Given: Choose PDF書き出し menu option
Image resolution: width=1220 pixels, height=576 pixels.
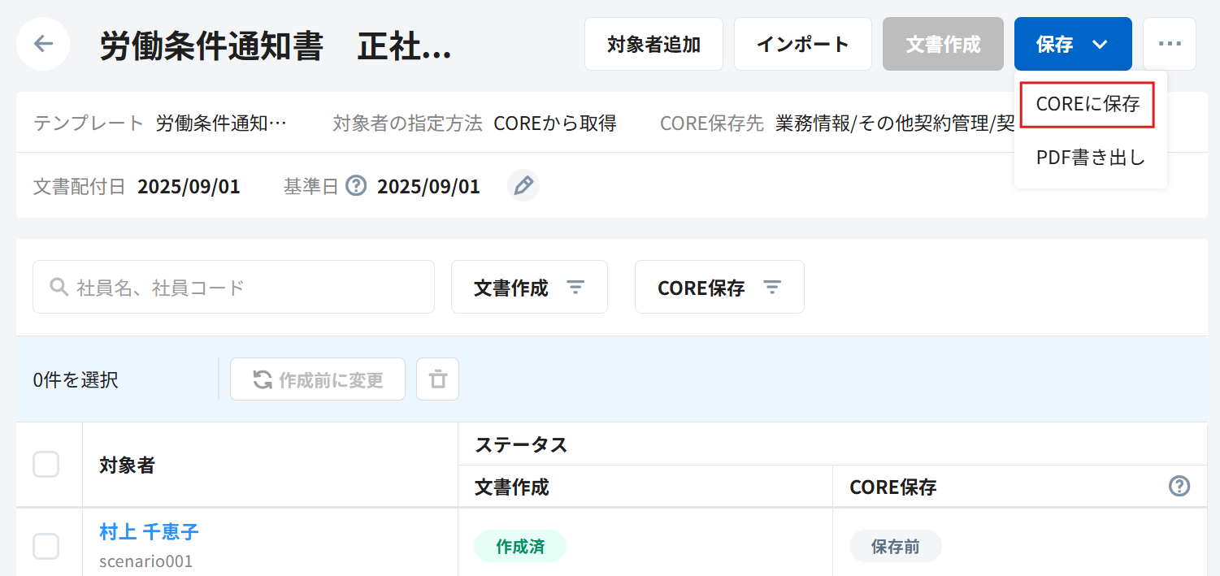Looking at the screenshot, I should click(1090, 158).
